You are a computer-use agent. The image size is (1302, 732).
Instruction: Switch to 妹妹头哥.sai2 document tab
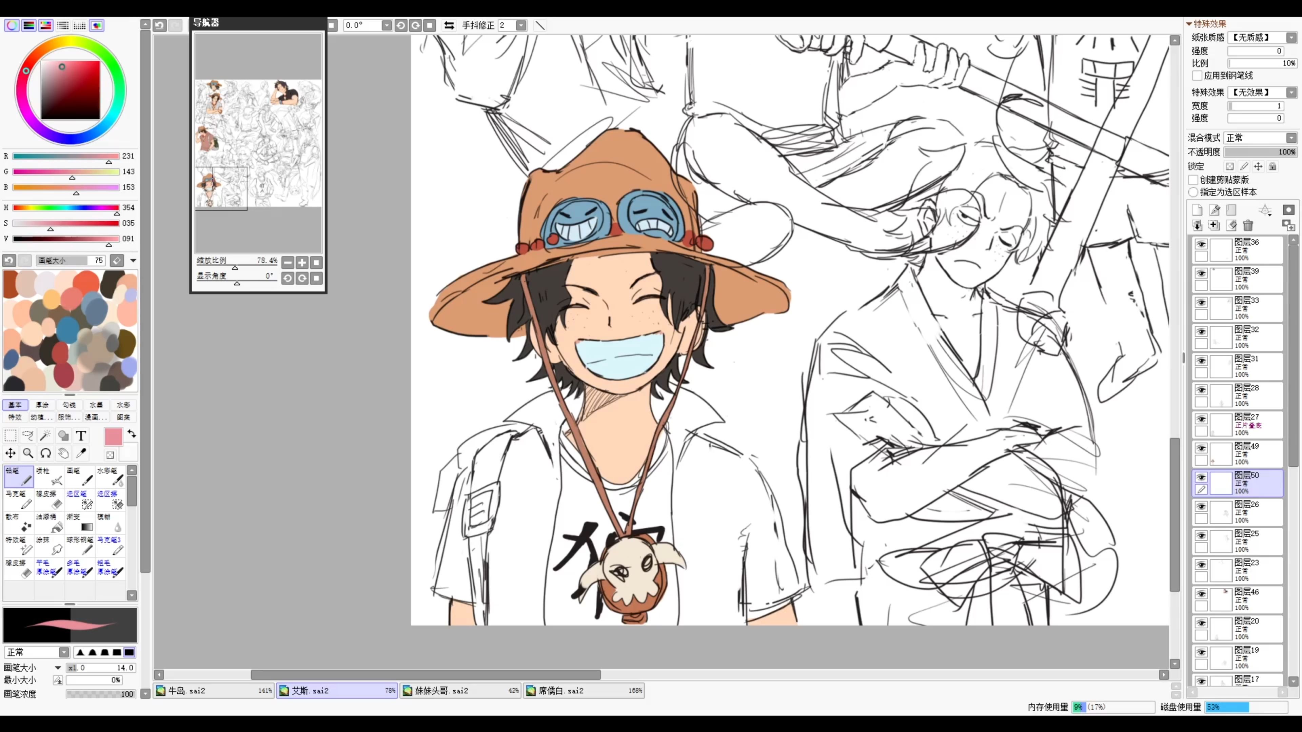tap(460, 691)
